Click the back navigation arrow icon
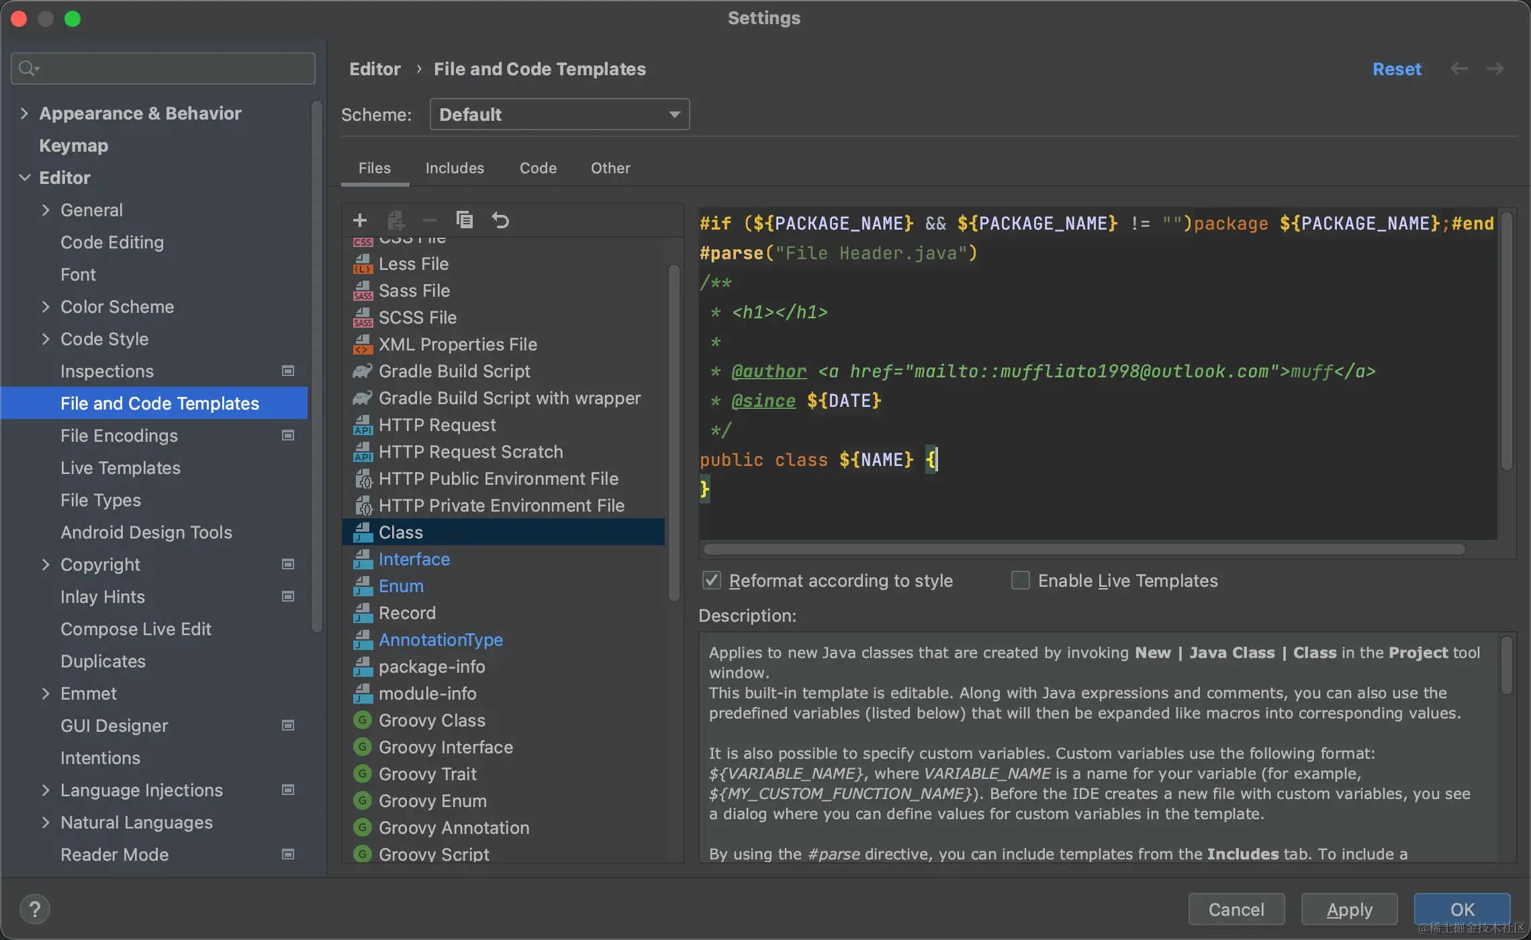Image resolution: width=1531 pixels, height=940 pixels. [1458, 69]
